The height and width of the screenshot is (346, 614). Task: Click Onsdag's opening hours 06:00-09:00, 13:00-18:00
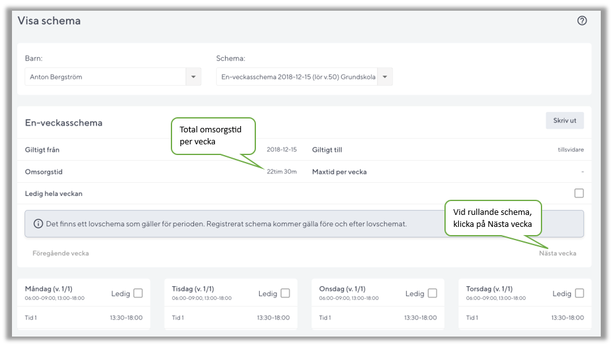tap(349, 298)
